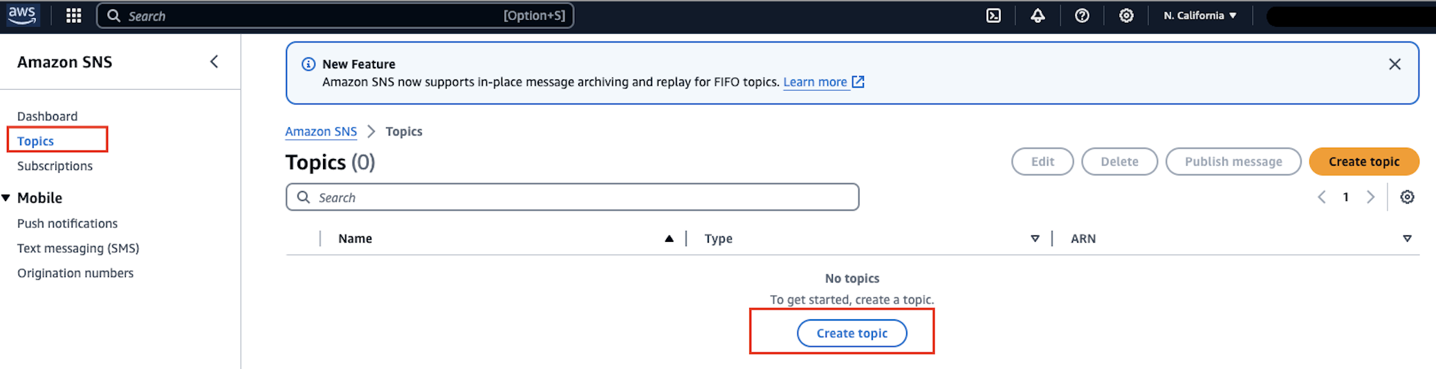Click the outlined Create topic button below No topics
Viewport: 1436px width, 369px height.
[852, 333]
